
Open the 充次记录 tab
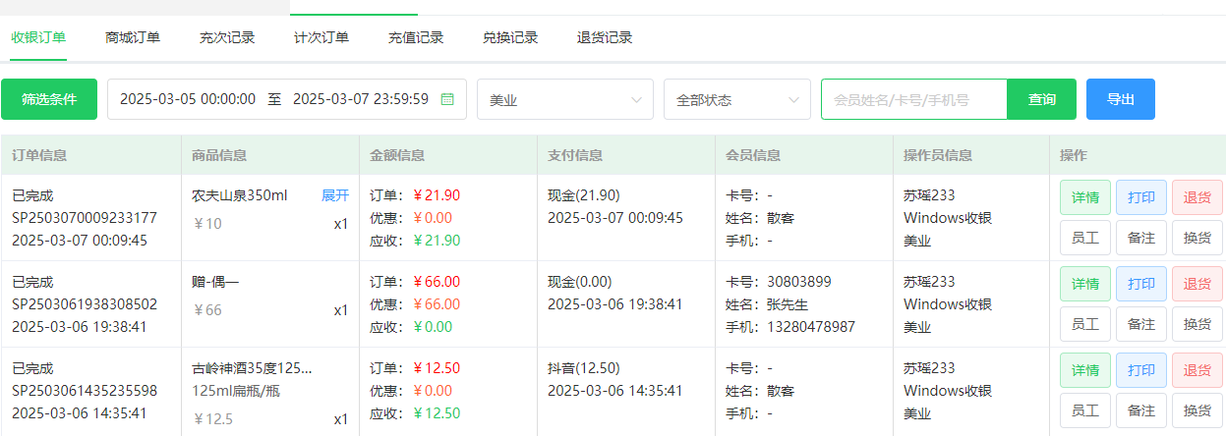pos(227,38)
